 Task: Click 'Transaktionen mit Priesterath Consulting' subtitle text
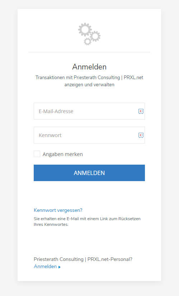pyautogui.click(x=77, y=78)
